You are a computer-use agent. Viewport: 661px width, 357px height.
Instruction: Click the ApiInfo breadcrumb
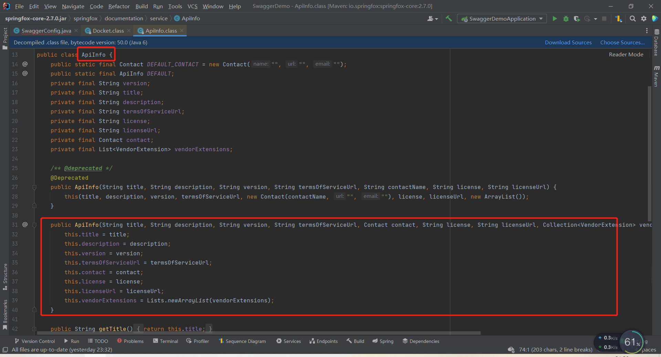click(x=187, y=18)
